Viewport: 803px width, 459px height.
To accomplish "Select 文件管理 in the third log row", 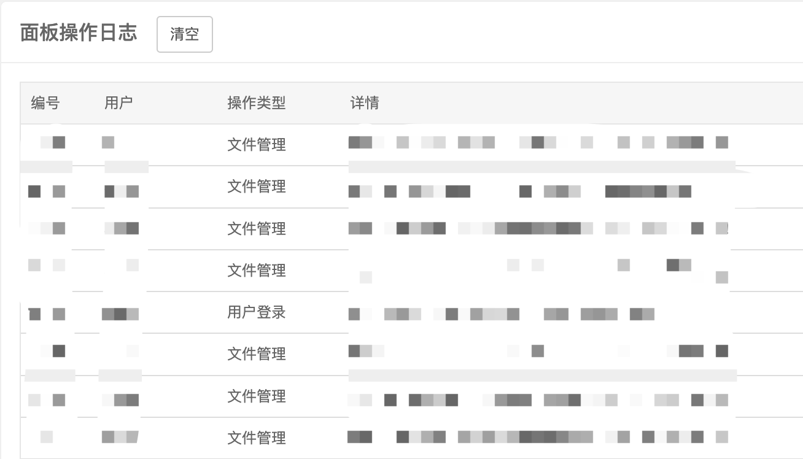I will pyautogui.click(x=257, y=229).
